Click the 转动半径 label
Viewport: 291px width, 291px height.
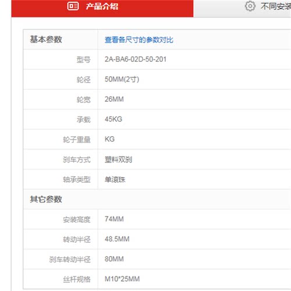coord(77,239)
